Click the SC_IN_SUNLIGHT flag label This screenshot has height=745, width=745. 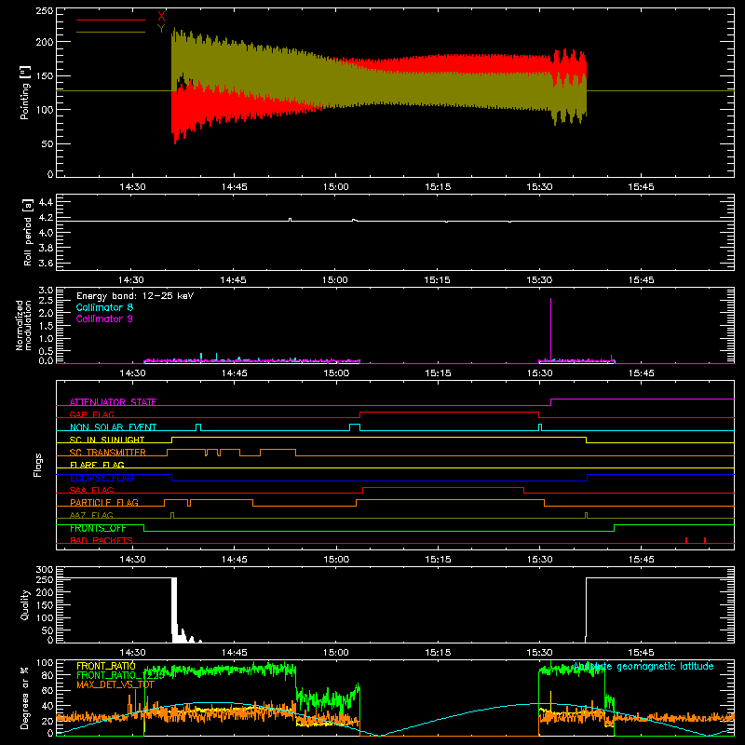(107, 440)
